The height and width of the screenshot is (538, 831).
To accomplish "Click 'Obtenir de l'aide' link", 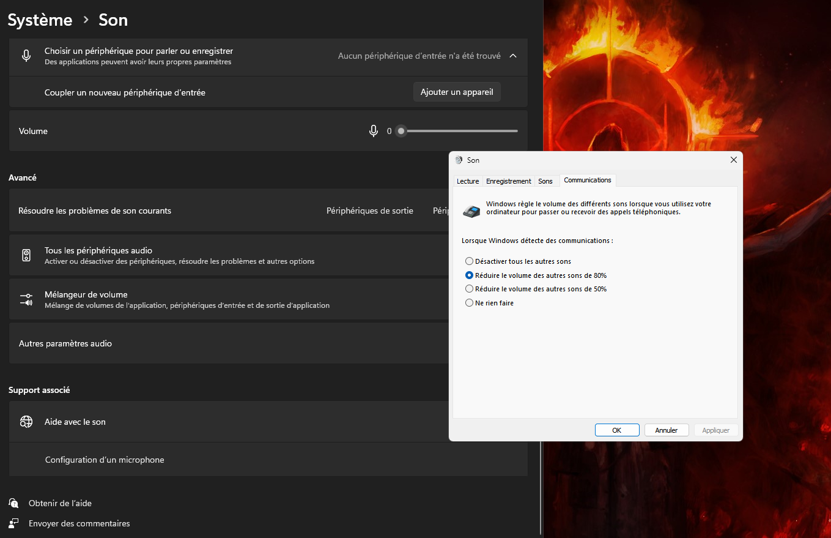I will (x=60, y=503).
